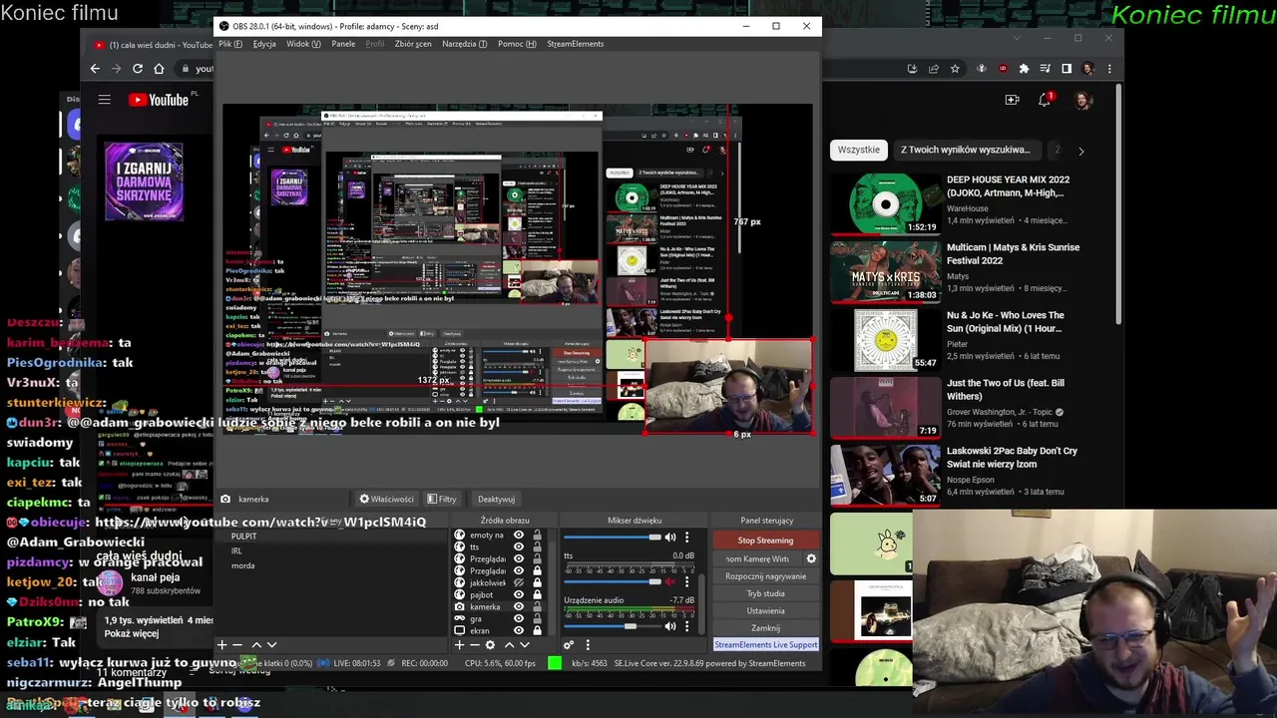1277x718 pixels.
Task: Select the Wszystkie filter chip on YouTube
Action: (859, 150)
